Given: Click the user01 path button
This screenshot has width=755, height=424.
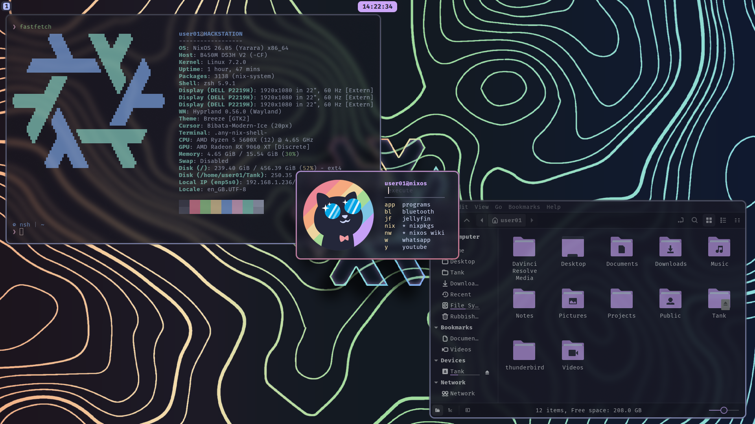Looking at the screenshot, I should tap(507, 220).
